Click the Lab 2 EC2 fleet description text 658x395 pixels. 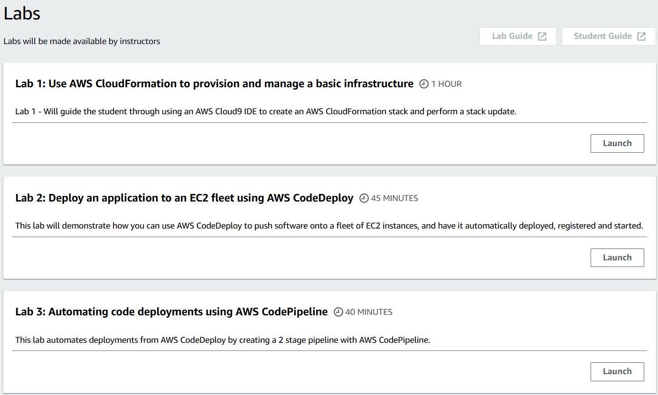329,226
